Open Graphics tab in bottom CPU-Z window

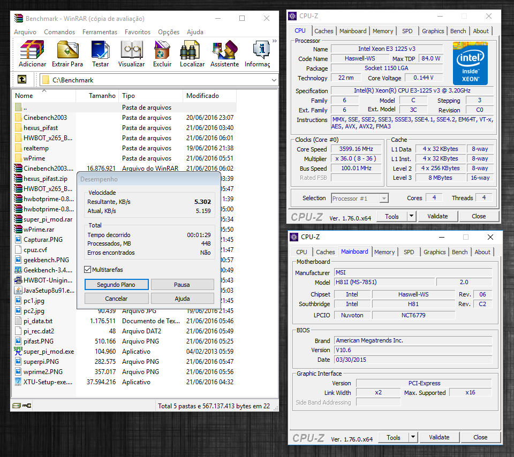pos(434,252)
